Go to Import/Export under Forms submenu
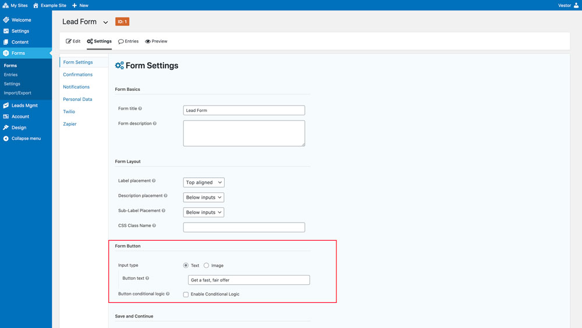This screenshot has width=582, height=328. (x=17, y=93)
